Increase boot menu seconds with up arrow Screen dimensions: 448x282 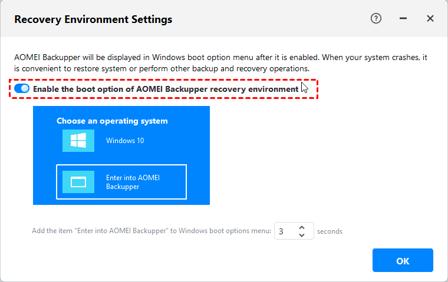click(302, 227)
